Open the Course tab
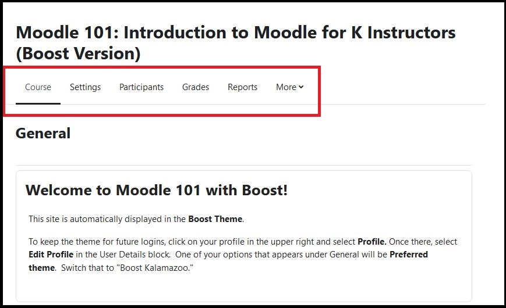Viewport: 506px width, 308px height. [38, 87]
